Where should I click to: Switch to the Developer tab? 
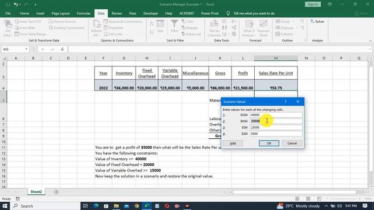click(151, 13)
